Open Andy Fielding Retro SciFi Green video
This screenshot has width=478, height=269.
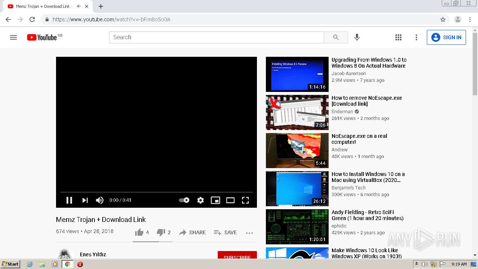(297, 227)
